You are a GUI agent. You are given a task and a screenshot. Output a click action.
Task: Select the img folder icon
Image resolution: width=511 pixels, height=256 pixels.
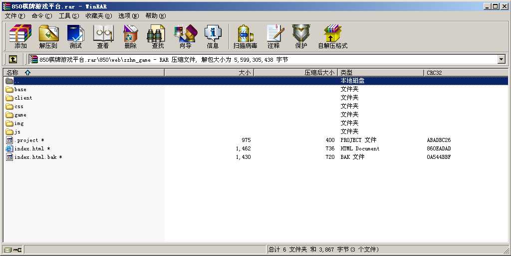click(x=9, y=124)
